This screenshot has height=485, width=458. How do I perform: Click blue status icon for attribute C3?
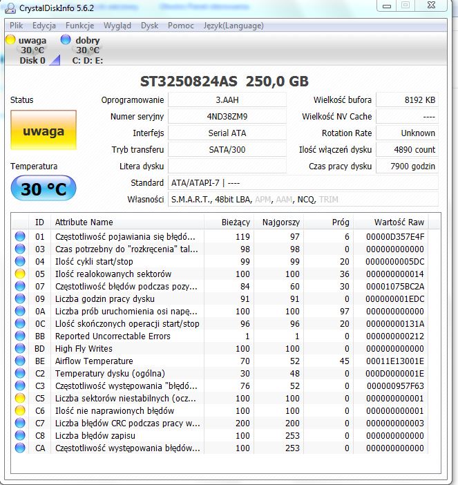click(x=20, y=386)
